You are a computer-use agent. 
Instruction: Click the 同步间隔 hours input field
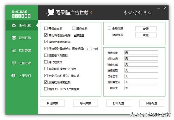coord(89,49)
